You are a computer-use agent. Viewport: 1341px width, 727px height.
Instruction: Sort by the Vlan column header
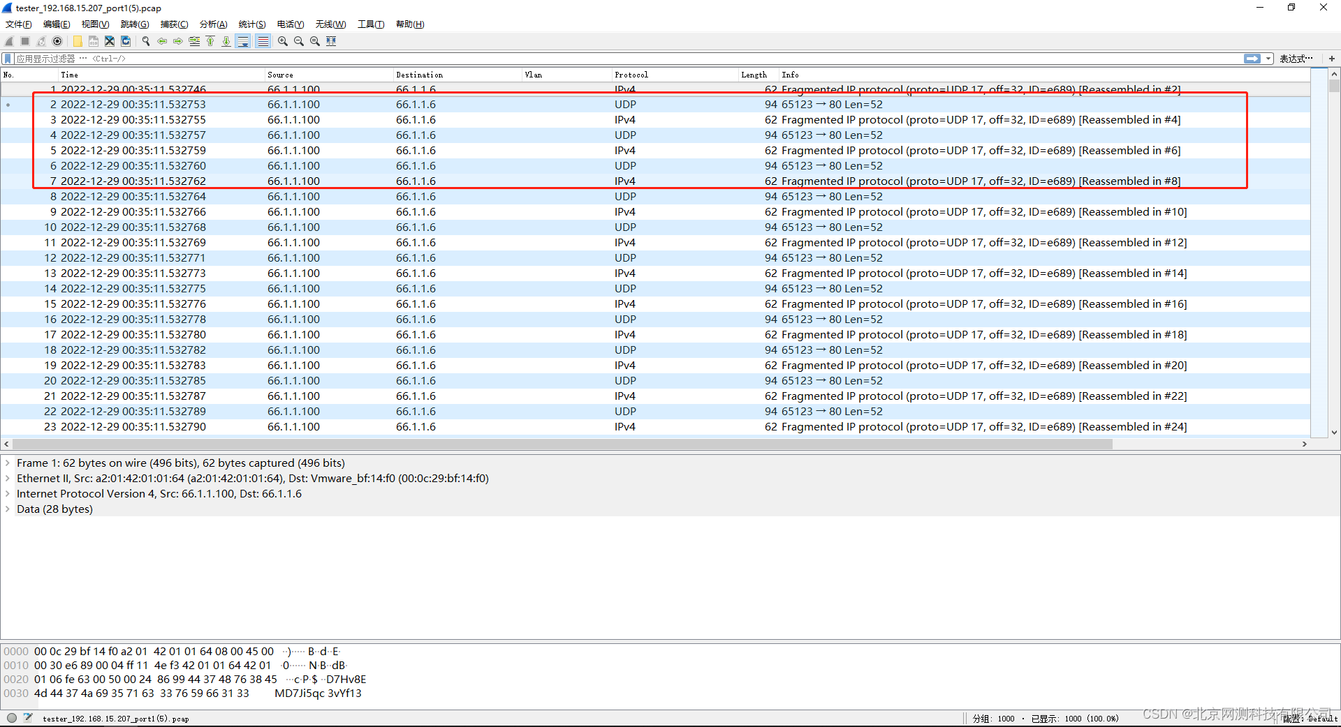click(x=567, y=75)
